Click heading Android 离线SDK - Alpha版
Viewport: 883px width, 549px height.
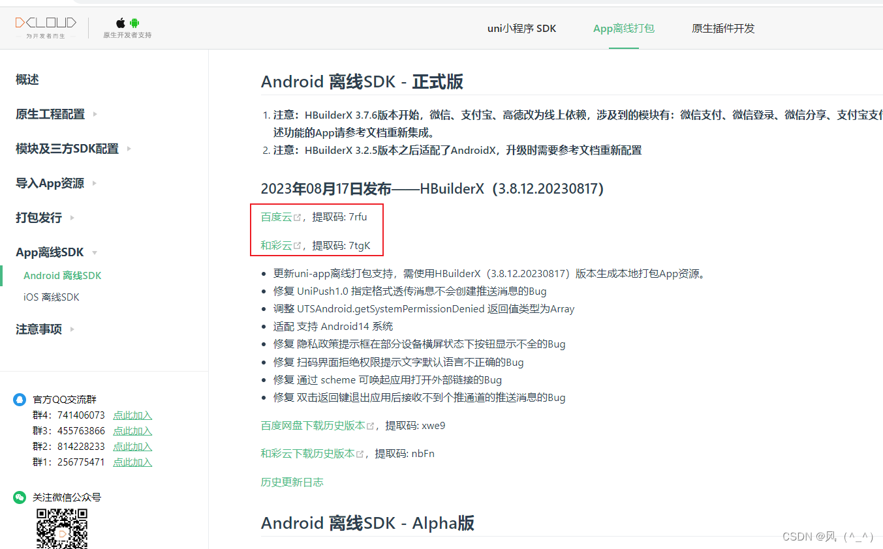pos(367,523)
